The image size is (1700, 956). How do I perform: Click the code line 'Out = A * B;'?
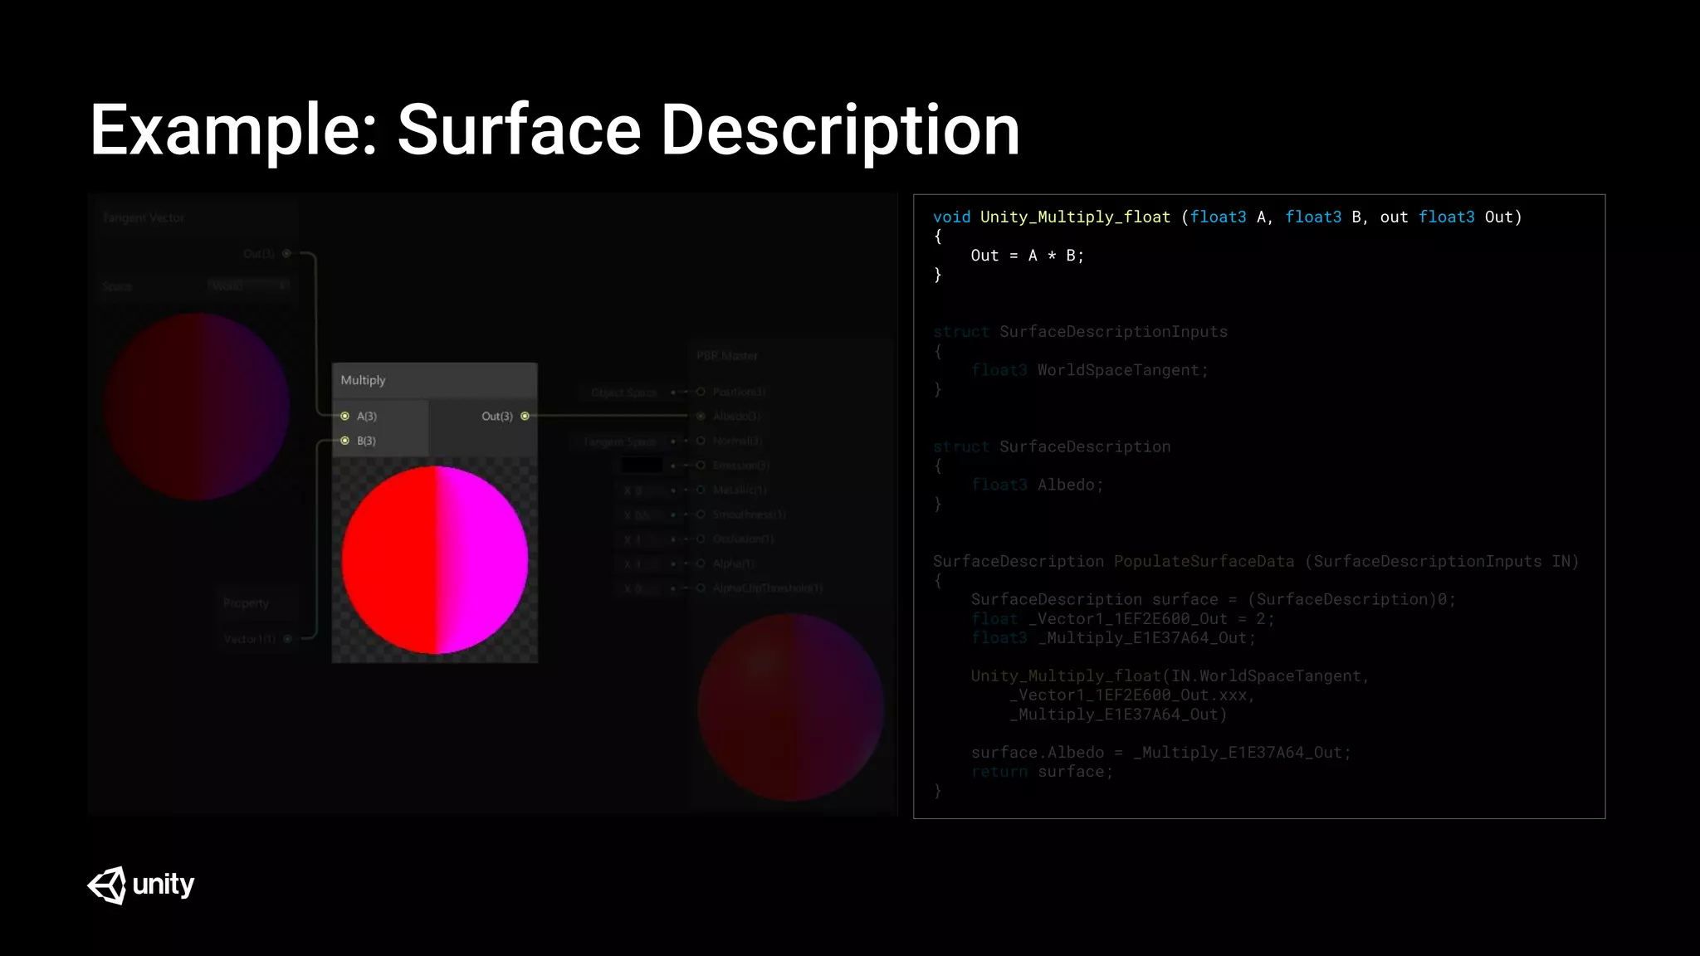(1028, 256)
